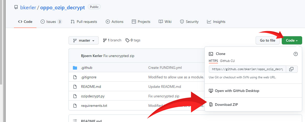Open the Modified to allow use commit for .gitignore
The height and width of the screenshot is (122, 305).
point(176,77)
